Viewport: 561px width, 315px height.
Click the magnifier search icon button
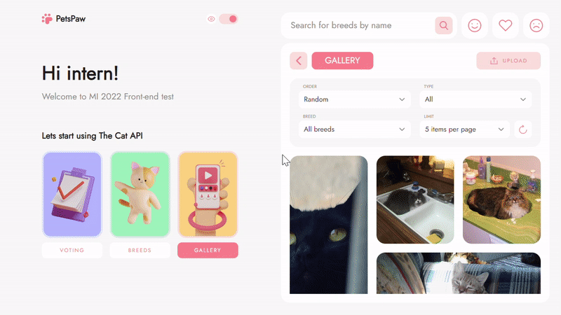(x=444, y=25)
